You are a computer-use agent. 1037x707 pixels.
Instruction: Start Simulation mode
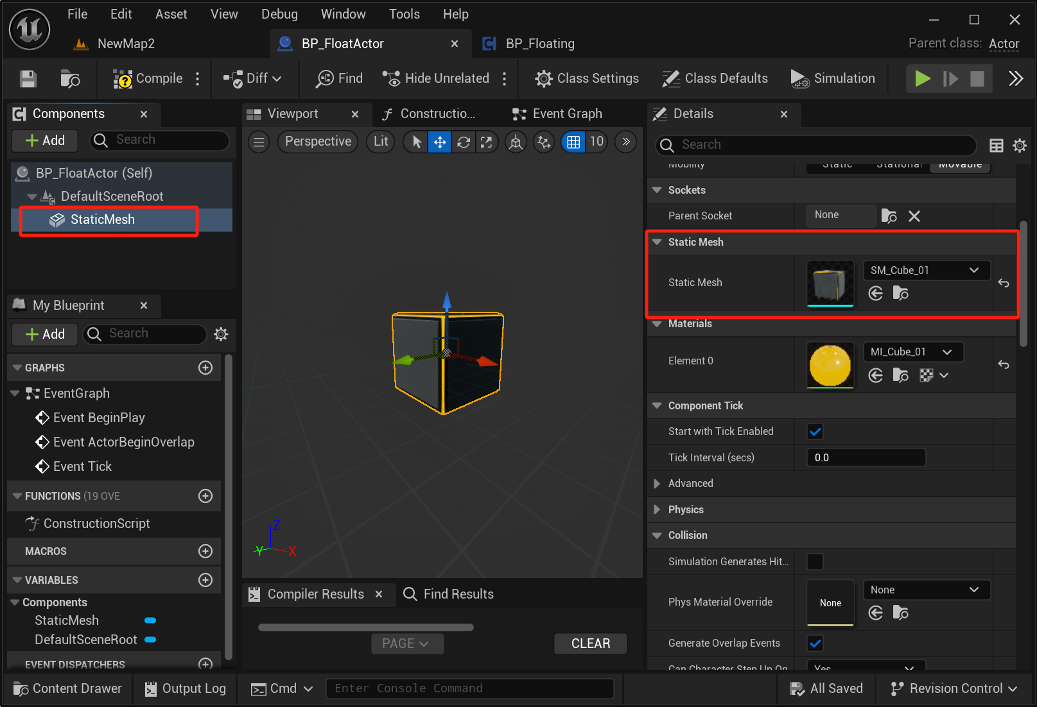coord(833,79)
